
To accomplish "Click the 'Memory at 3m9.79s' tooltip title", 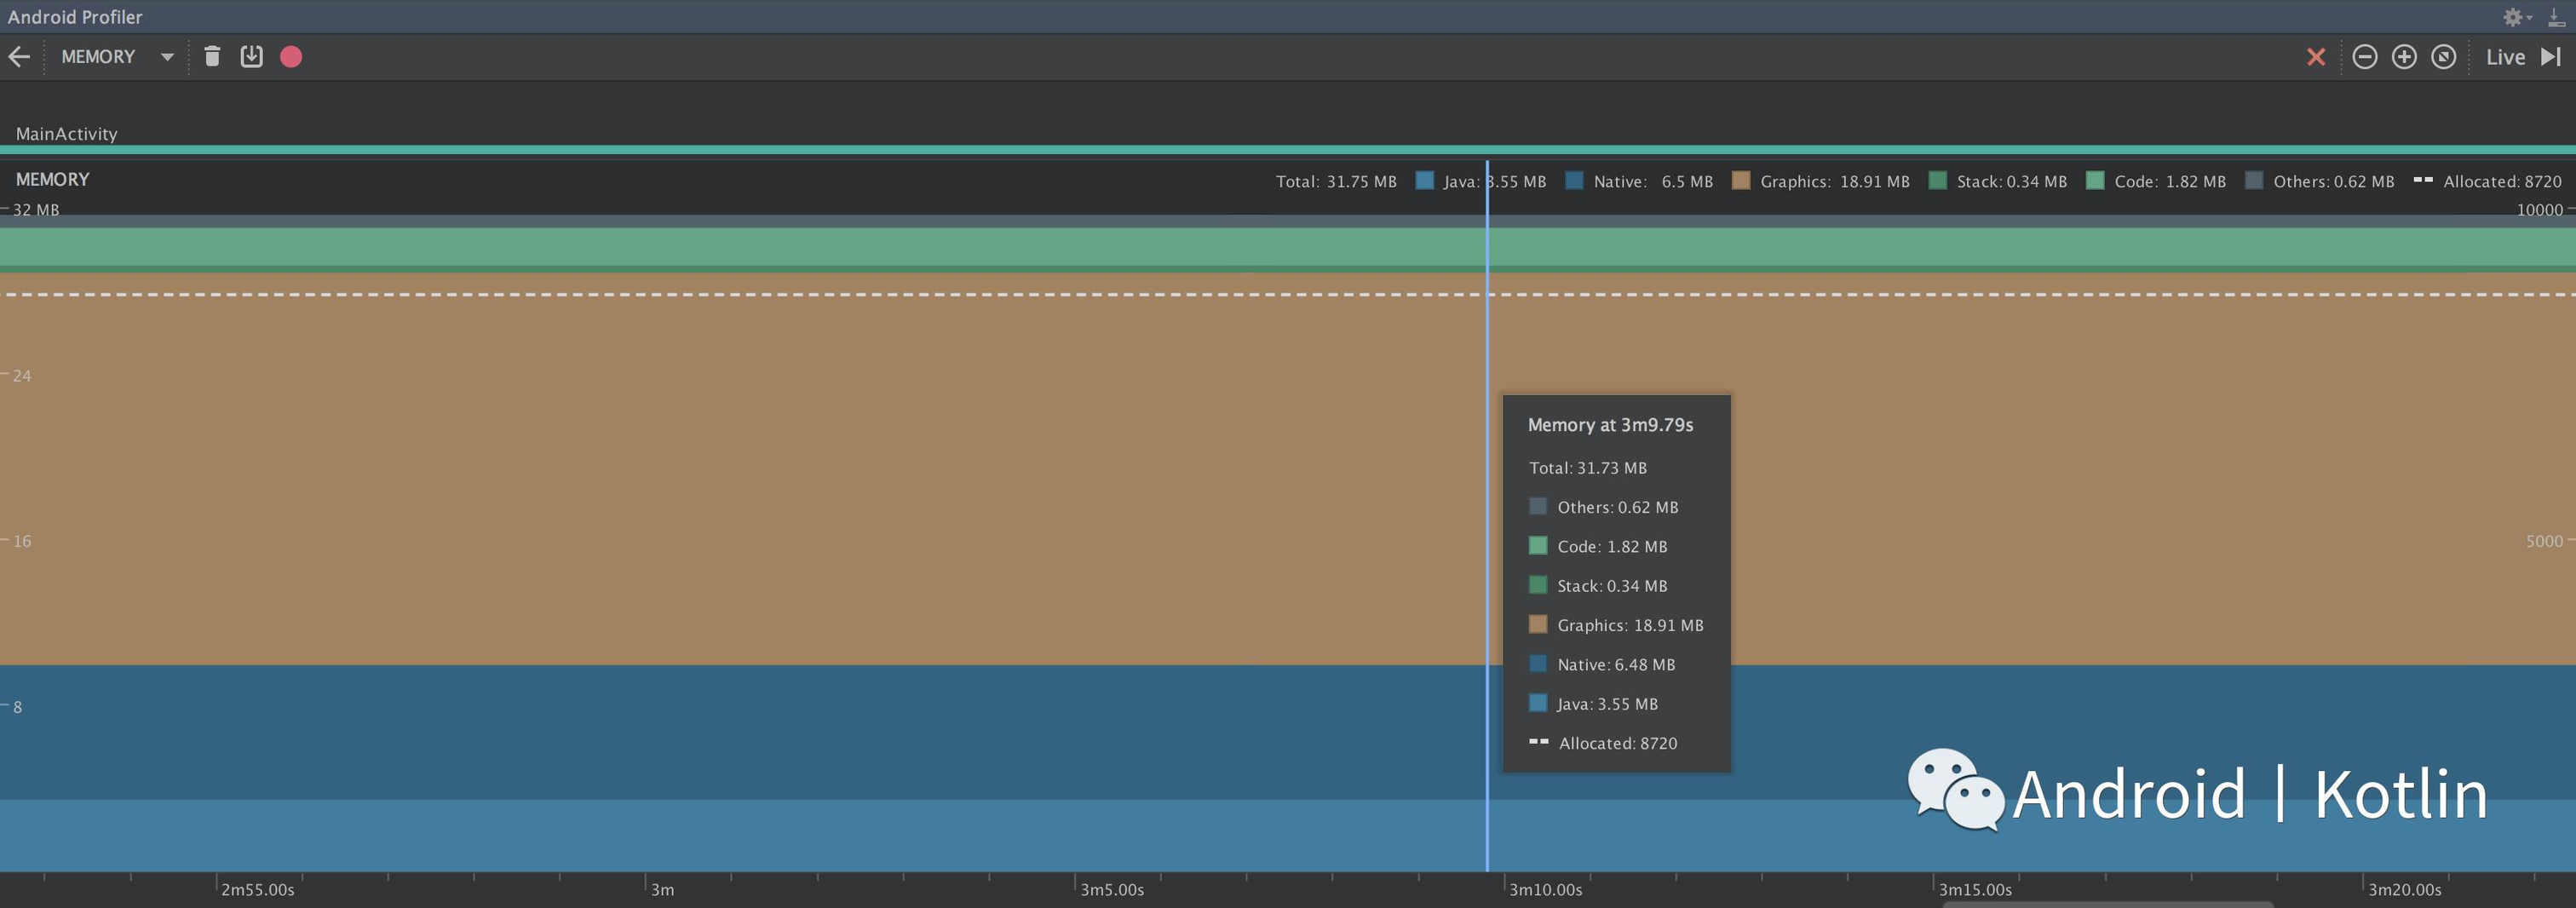I will tap(1610, 425).
